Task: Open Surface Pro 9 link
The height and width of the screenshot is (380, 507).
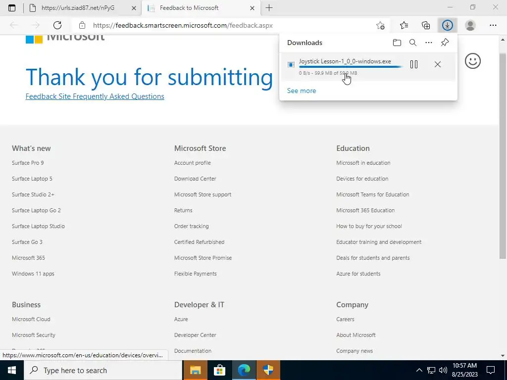Action: [28, 163]
